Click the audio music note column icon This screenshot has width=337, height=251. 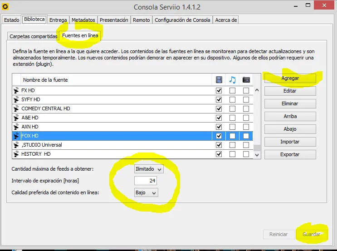[x=232, y=80]
